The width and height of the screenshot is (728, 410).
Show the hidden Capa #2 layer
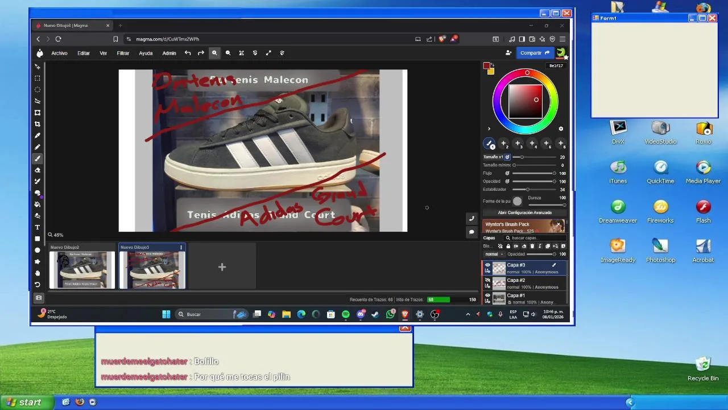[x=487, y=280]
